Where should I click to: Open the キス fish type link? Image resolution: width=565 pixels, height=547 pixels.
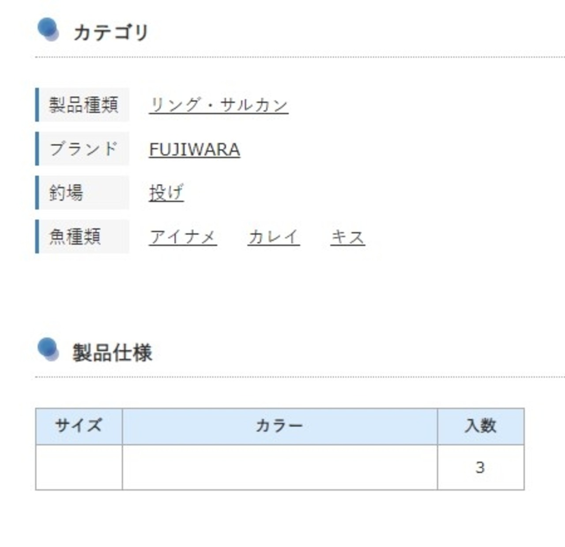click(x=347, y=237)
